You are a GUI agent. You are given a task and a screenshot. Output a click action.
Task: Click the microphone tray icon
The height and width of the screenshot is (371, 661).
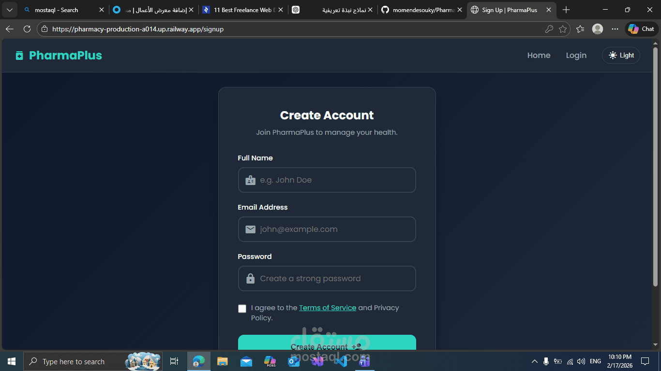point(546,361)
